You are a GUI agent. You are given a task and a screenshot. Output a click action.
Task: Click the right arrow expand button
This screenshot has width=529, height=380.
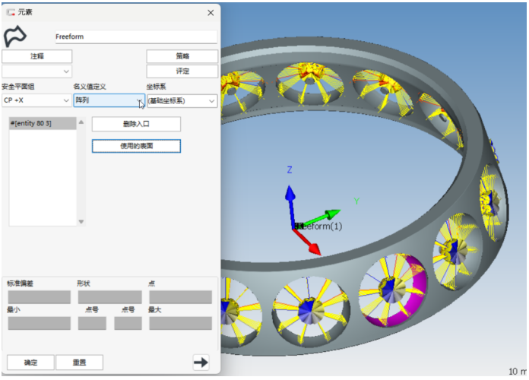201,363
